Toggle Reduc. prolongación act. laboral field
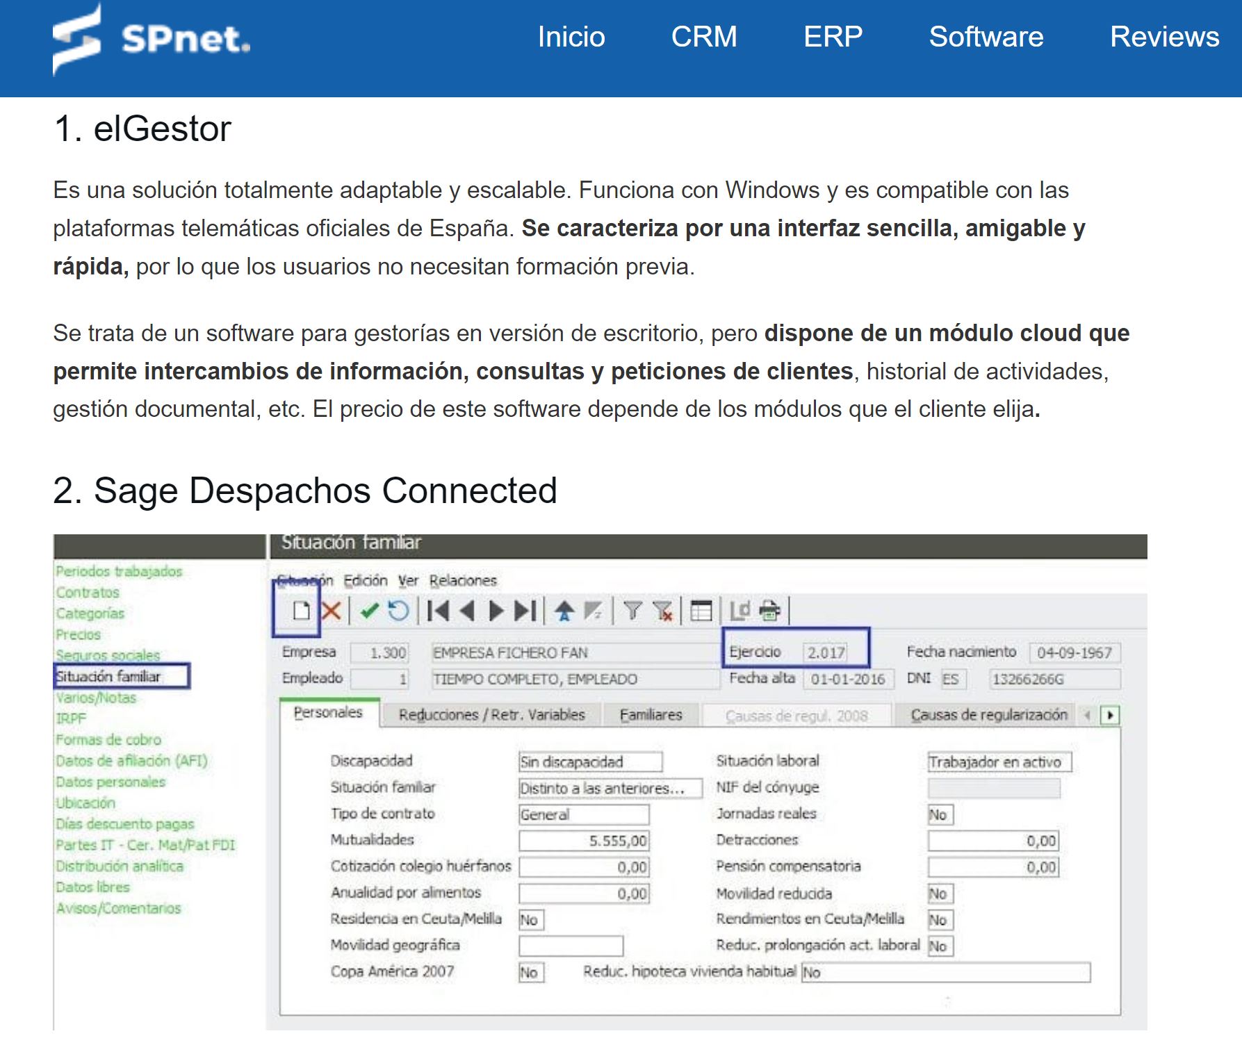 [940, 946]
